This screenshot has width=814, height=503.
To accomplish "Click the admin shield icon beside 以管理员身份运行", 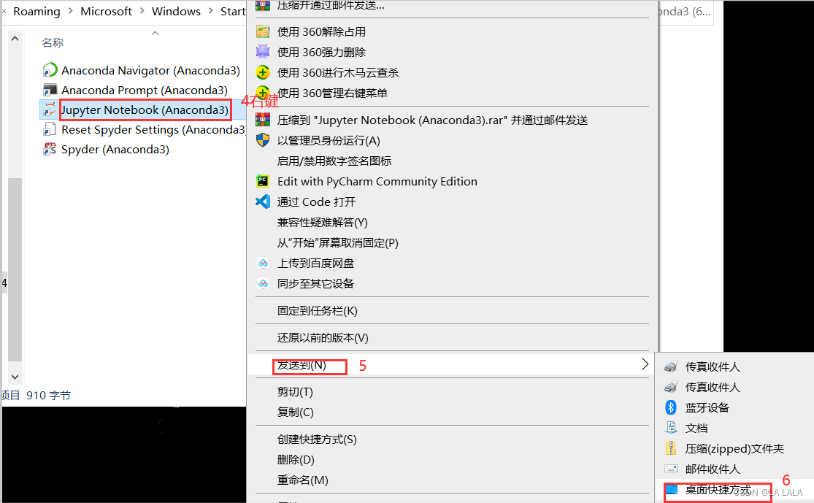I will point(264,140).
